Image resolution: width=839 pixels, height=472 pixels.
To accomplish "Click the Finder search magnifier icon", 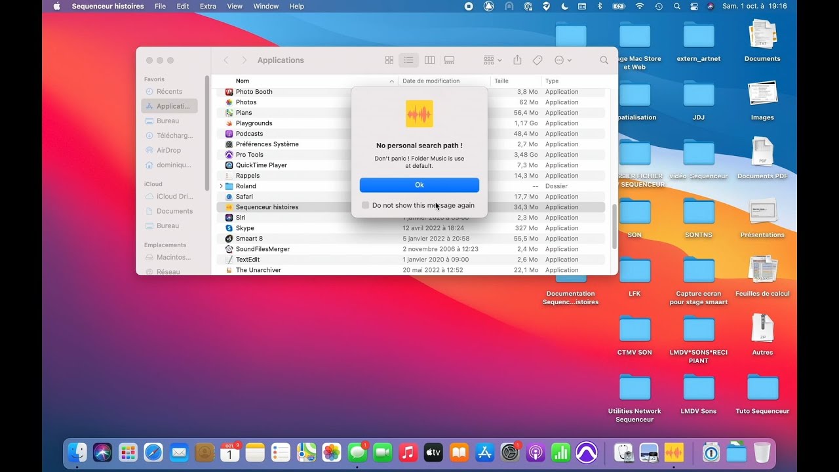I will click(x=604, y=60).
